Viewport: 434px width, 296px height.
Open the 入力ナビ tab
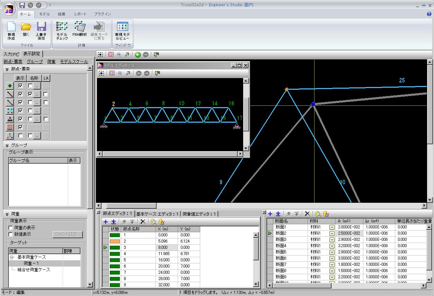coord(11,54)
